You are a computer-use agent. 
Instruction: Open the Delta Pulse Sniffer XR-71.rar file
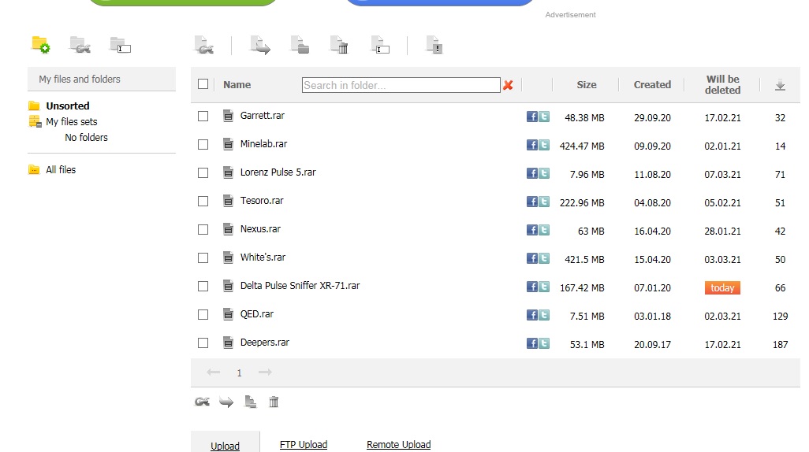[x=300, y=286]
